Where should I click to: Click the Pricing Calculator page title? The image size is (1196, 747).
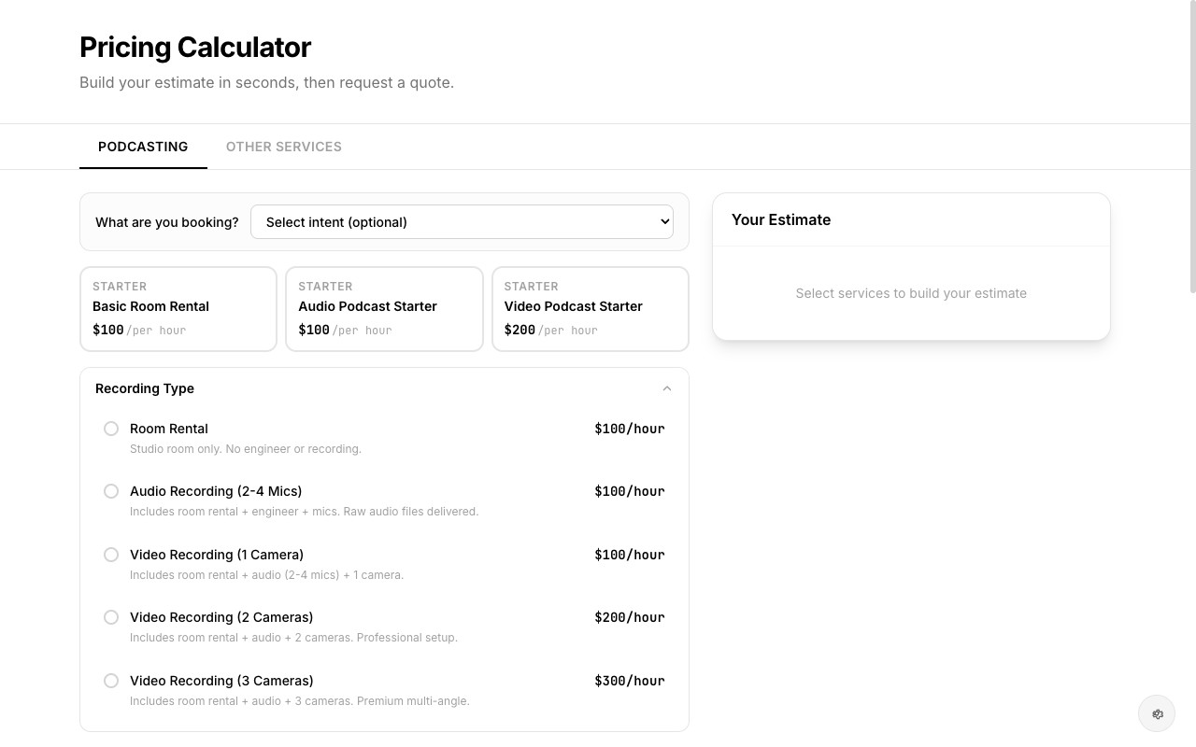195,47
